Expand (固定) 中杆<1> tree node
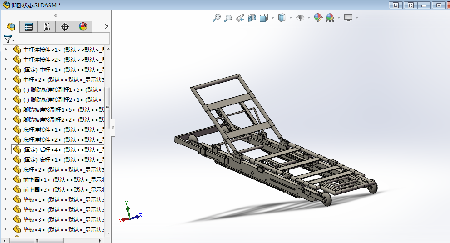This screenshot has width=450, height=243. click(6, 69)
